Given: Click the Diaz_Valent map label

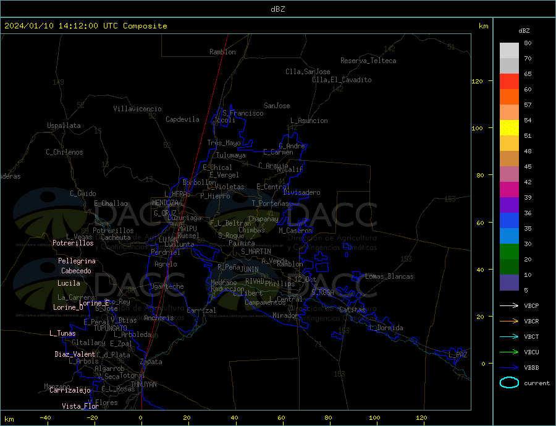Looking at the screenshot, I should pyautogui.click(x=75, y=354).
